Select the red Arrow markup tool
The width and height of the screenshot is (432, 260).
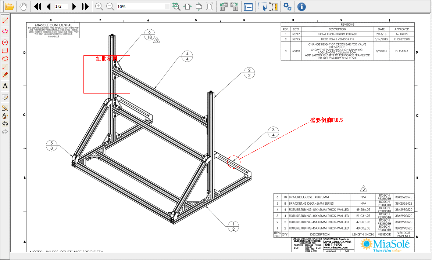tap(5, 66)
